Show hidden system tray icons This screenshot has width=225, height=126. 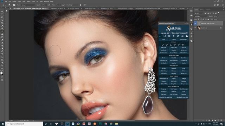click(x=196, y=124)
